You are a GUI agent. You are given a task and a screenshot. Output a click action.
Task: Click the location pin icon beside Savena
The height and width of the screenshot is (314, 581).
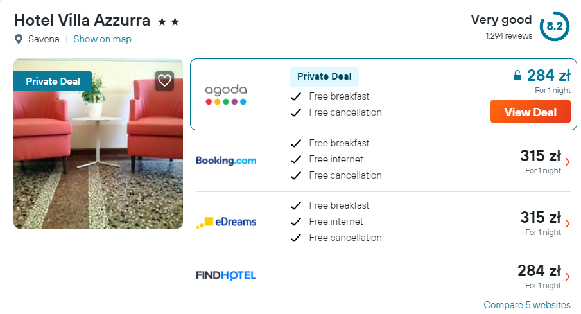click(x=19, y=39)
